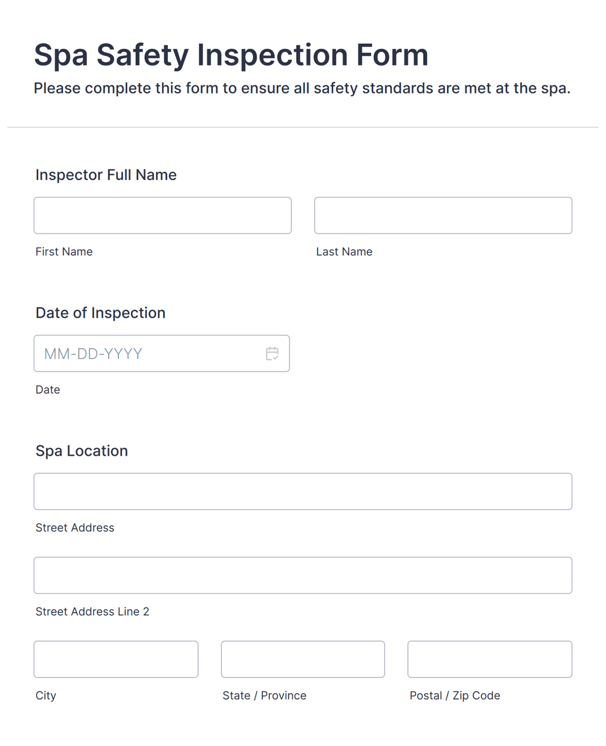Image resolution: width=606 pixels, height=746 pixels.
Task: Click the Date of Inspection label
Action: coord(100,313)
